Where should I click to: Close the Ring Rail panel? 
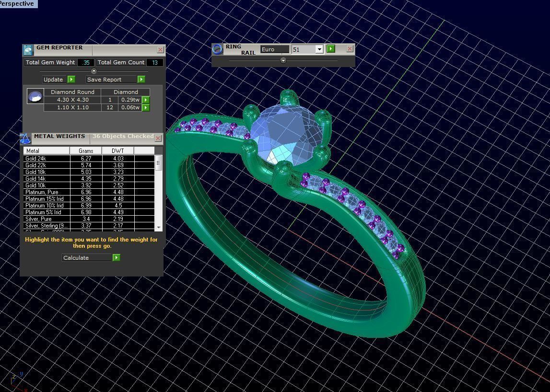[x=350, y=49]
